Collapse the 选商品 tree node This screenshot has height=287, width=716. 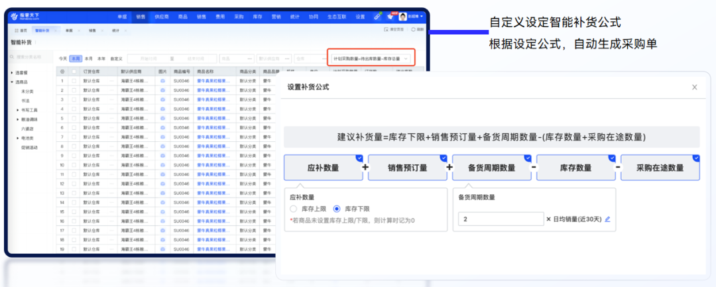(12, 82)
